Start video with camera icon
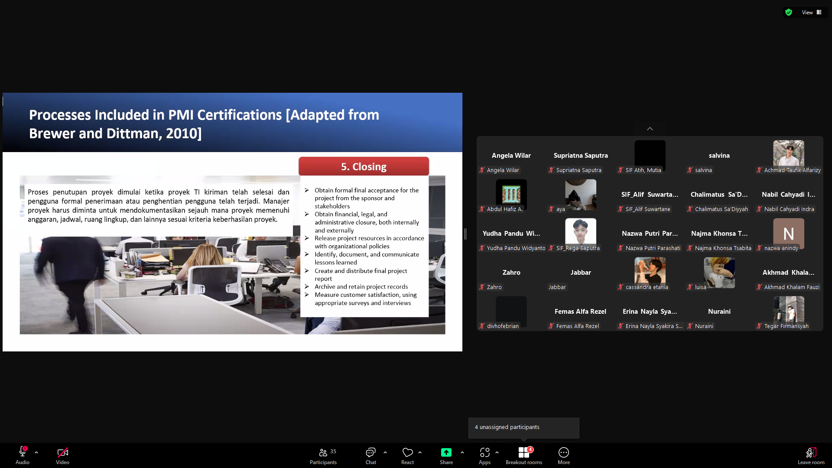 coord(62,452)
